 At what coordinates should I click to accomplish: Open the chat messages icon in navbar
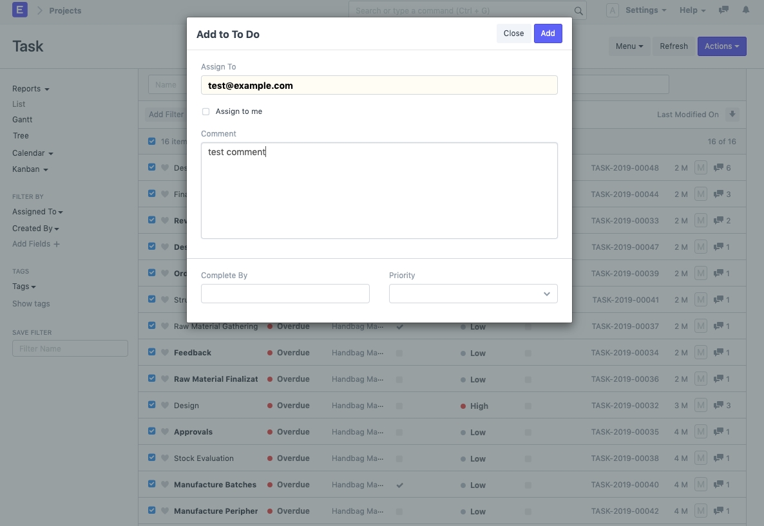[724, 10]
